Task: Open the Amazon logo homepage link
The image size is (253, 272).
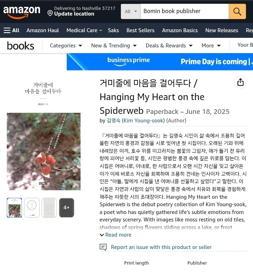Action: [22, 12]
